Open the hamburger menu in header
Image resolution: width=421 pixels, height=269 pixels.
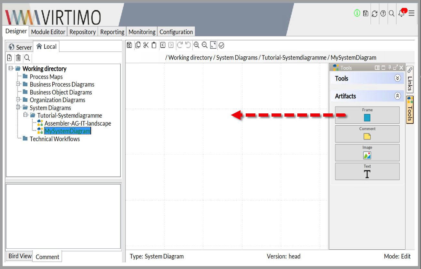pyautogui.click(x=411, y=13)
